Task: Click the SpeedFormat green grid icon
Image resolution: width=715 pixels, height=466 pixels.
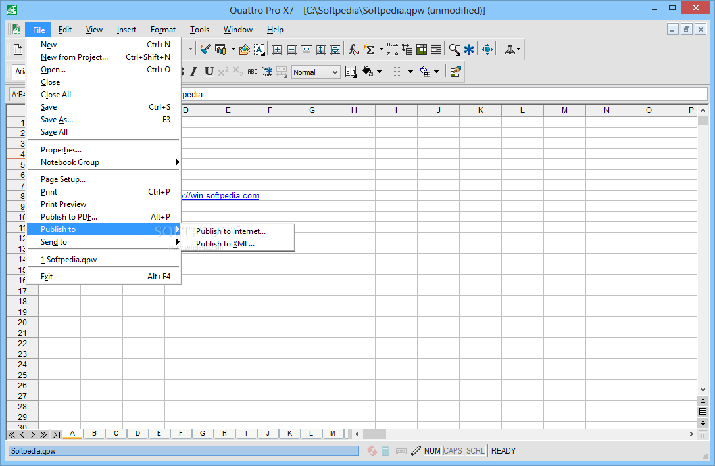Action: pos(422,49)
